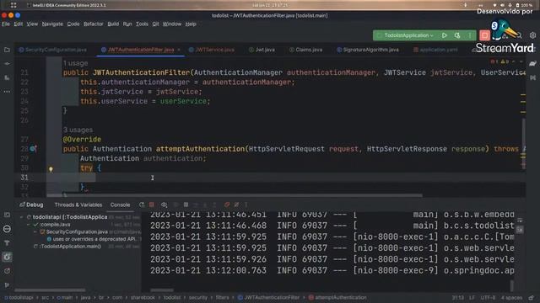Open run configuration more actions menu
This screenshot has height=303, width=540.
[469, 35]
